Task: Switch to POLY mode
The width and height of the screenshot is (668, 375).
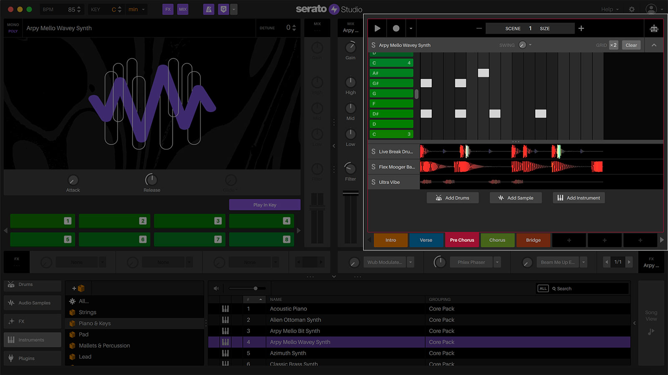Action: (x=13, y=31)
